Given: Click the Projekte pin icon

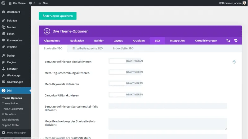Looking at the screenshot, I should click(3, 47).
